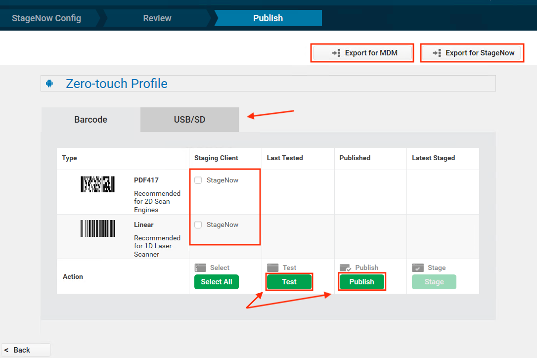This screenshot has width=537, height=358.
Task: Select the Barcode tab
Action: [x=91, y=120]
